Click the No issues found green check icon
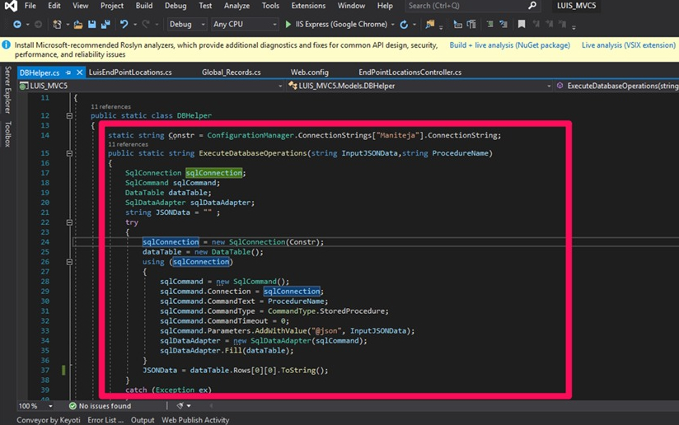This screenshot has width=679, height=425. coord(73,406)
